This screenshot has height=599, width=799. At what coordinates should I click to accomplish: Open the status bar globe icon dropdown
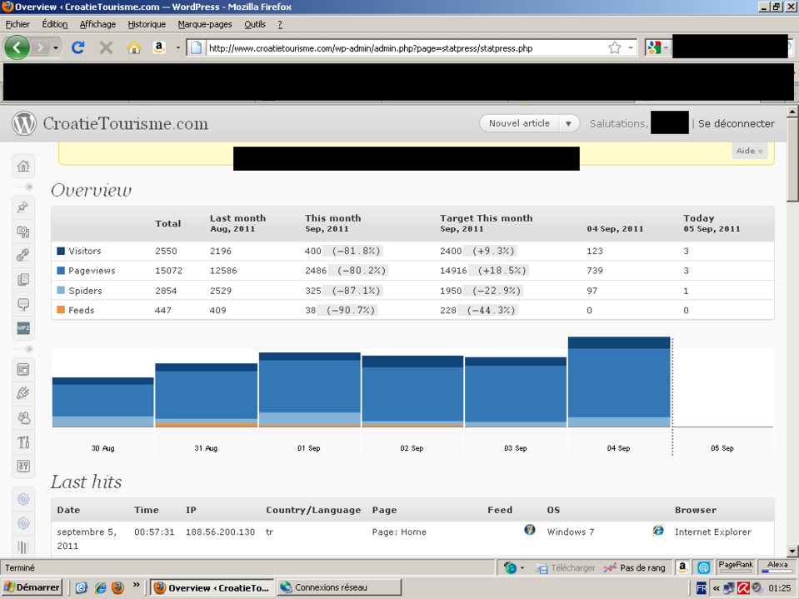click(522, 567)
